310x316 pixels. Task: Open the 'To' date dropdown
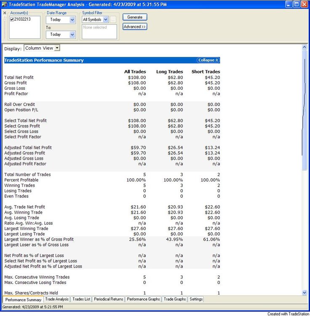point(72,35)
